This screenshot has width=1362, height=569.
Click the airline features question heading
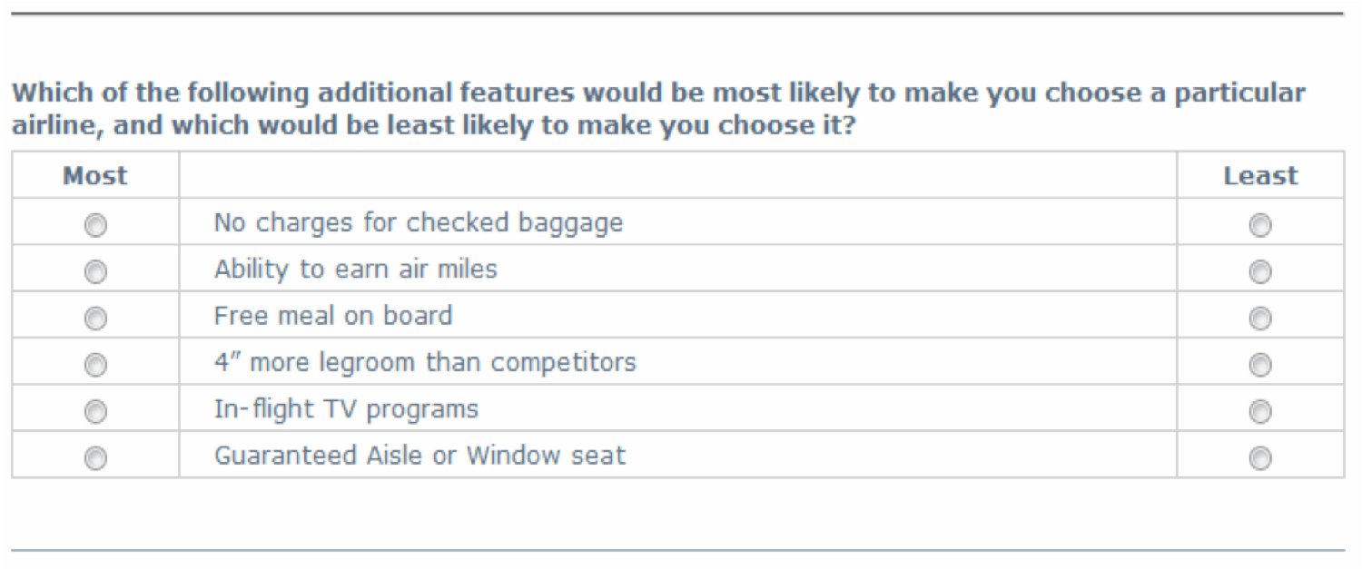pos(658,108)
